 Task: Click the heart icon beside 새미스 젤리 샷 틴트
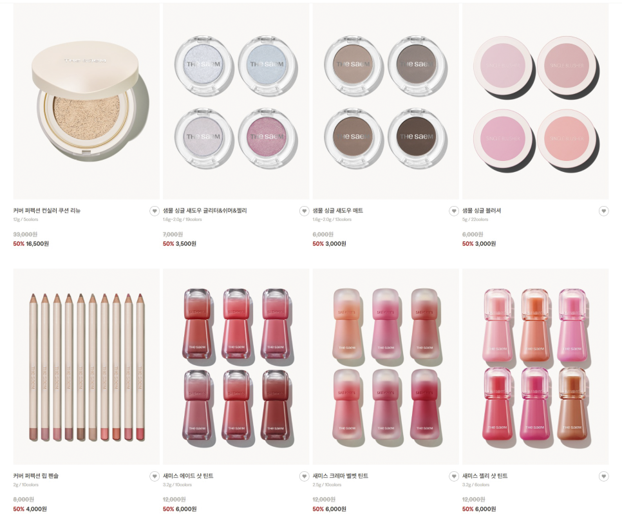click(x=603, y=476)
